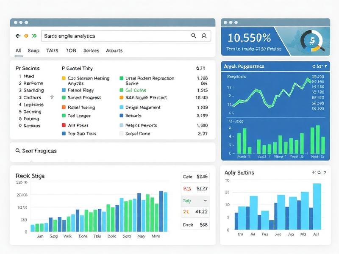The width and height of the screenshot is (339, 254).
Task: Click the tallest bar above the Ajl label
Action: pos(317,207)
